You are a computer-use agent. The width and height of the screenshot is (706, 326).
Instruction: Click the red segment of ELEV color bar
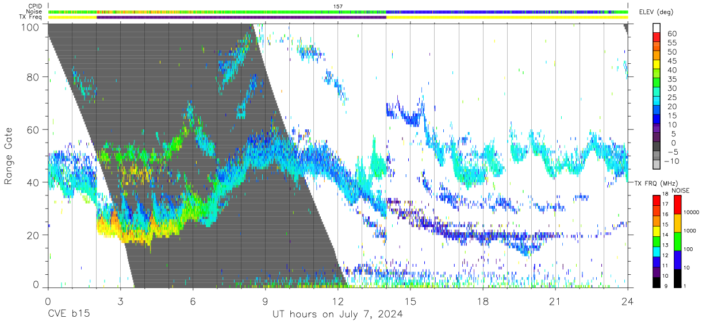pos(656,37)
